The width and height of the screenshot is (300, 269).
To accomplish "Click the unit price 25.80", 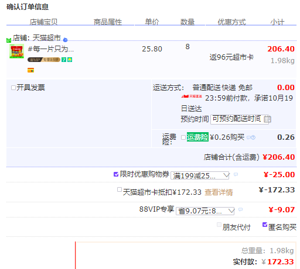I will 152,49.
